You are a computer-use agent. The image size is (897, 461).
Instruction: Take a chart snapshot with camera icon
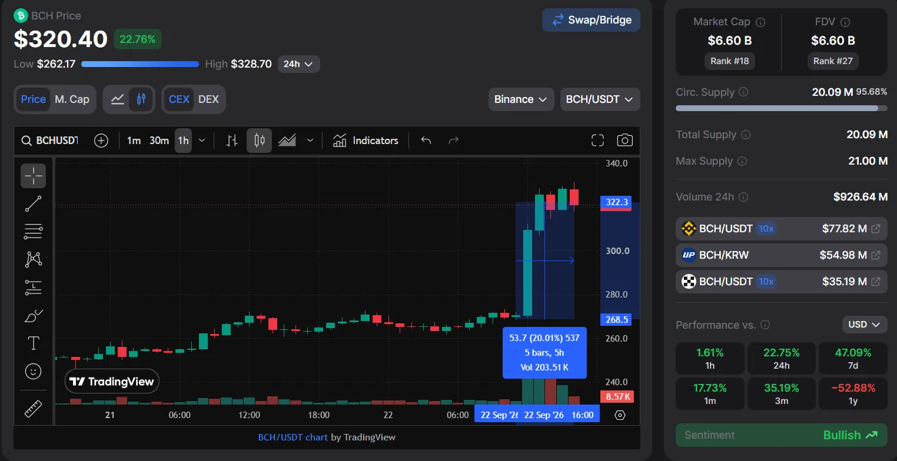coord(624,141)
